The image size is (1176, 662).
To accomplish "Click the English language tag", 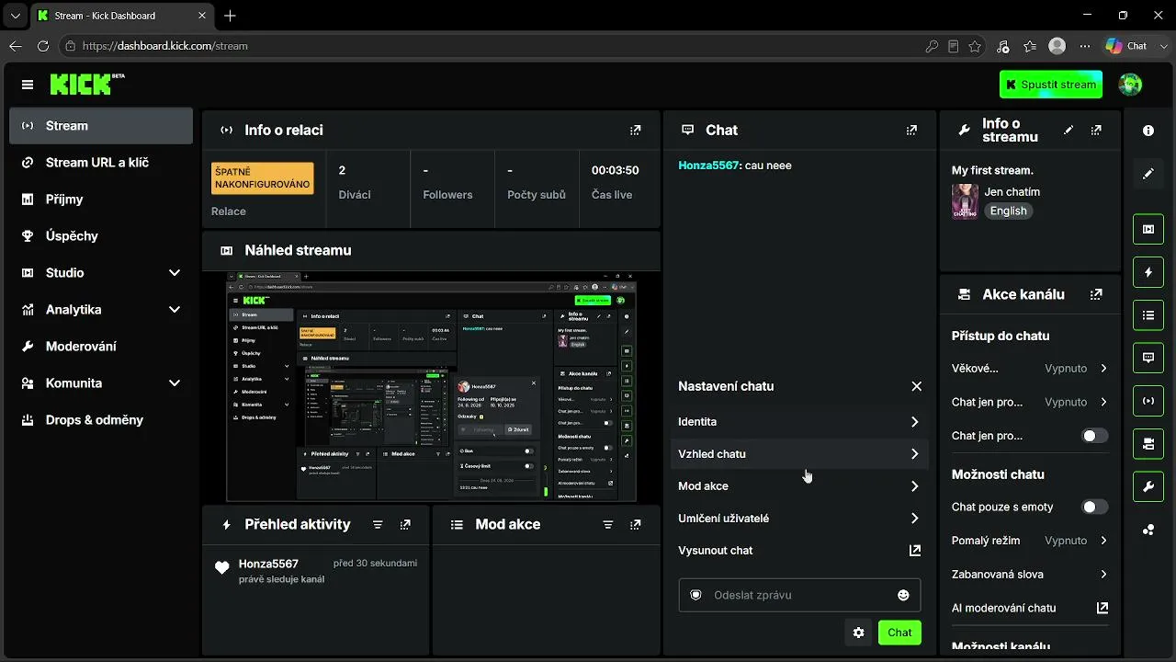I will [1008, 211].
